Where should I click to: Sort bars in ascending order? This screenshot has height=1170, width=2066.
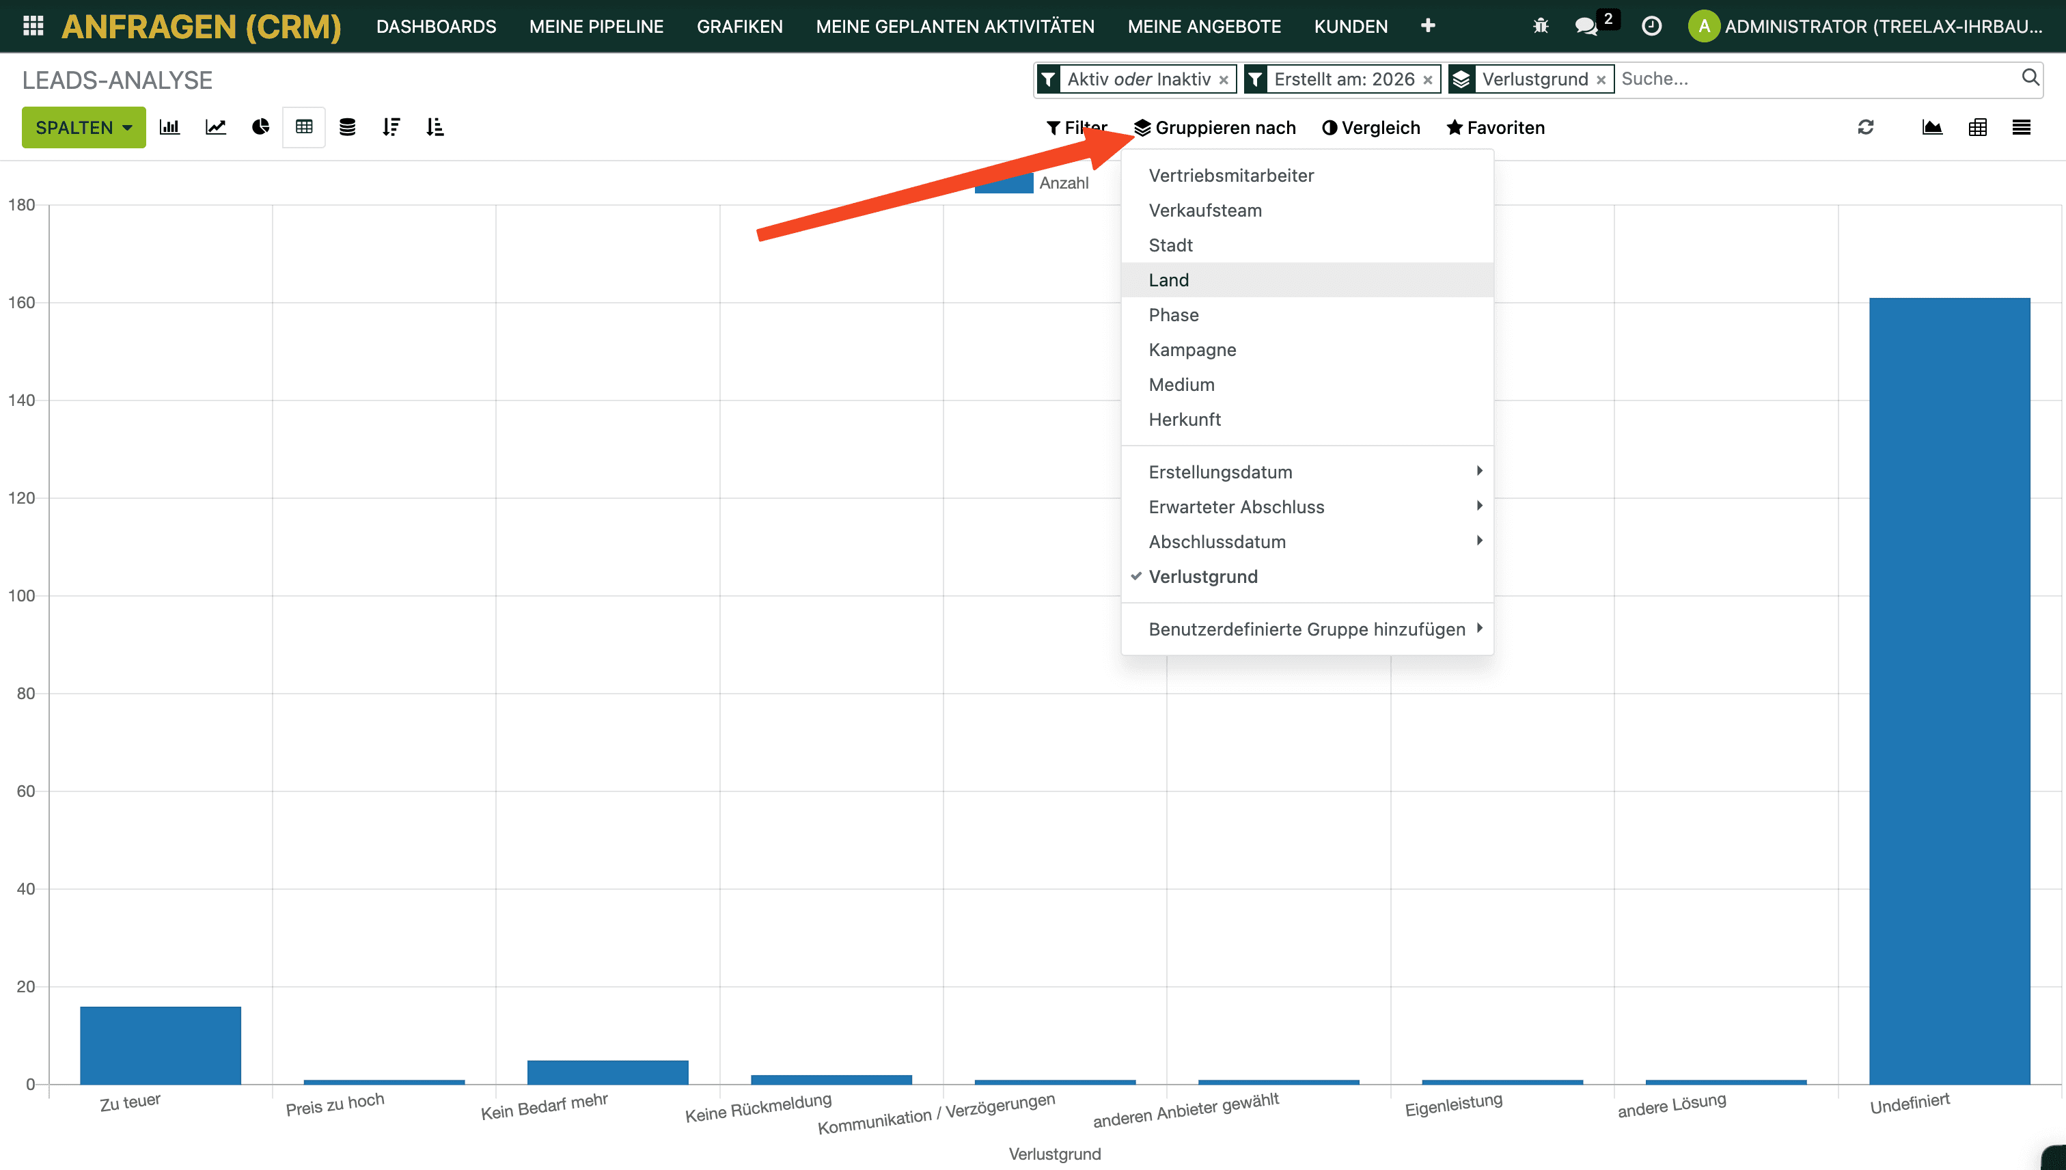coord(435,127)
